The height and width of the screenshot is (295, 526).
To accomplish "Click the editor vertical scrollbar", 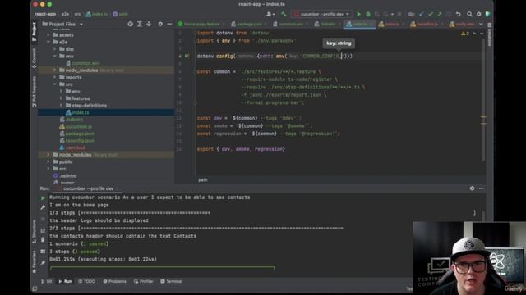I will pos(483,100).
